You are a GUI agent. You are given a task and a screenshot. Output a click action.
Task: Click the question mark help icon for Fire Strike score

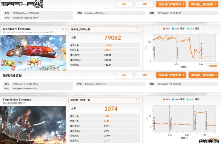coord(137,100)
